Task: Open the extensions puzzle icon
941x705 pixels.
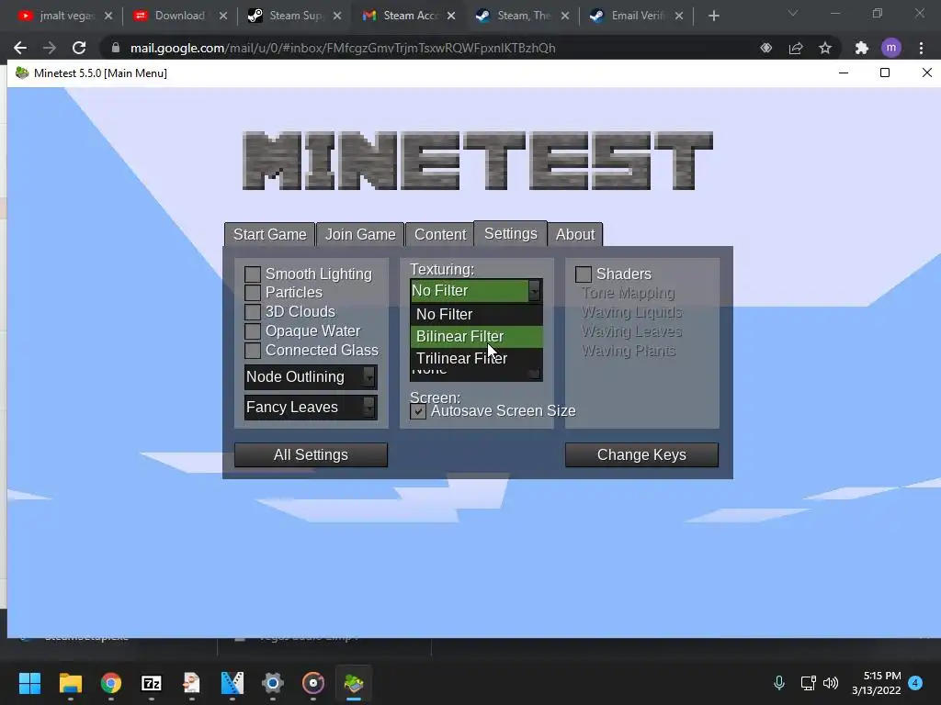Action: (x=862, y=48)
